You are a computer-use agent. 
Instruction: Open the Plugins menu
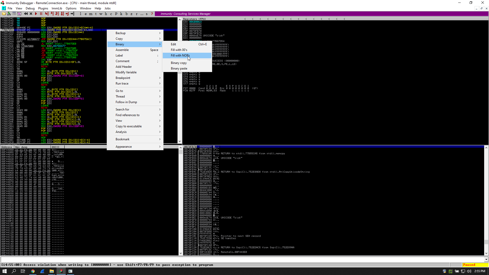point(43,8)
